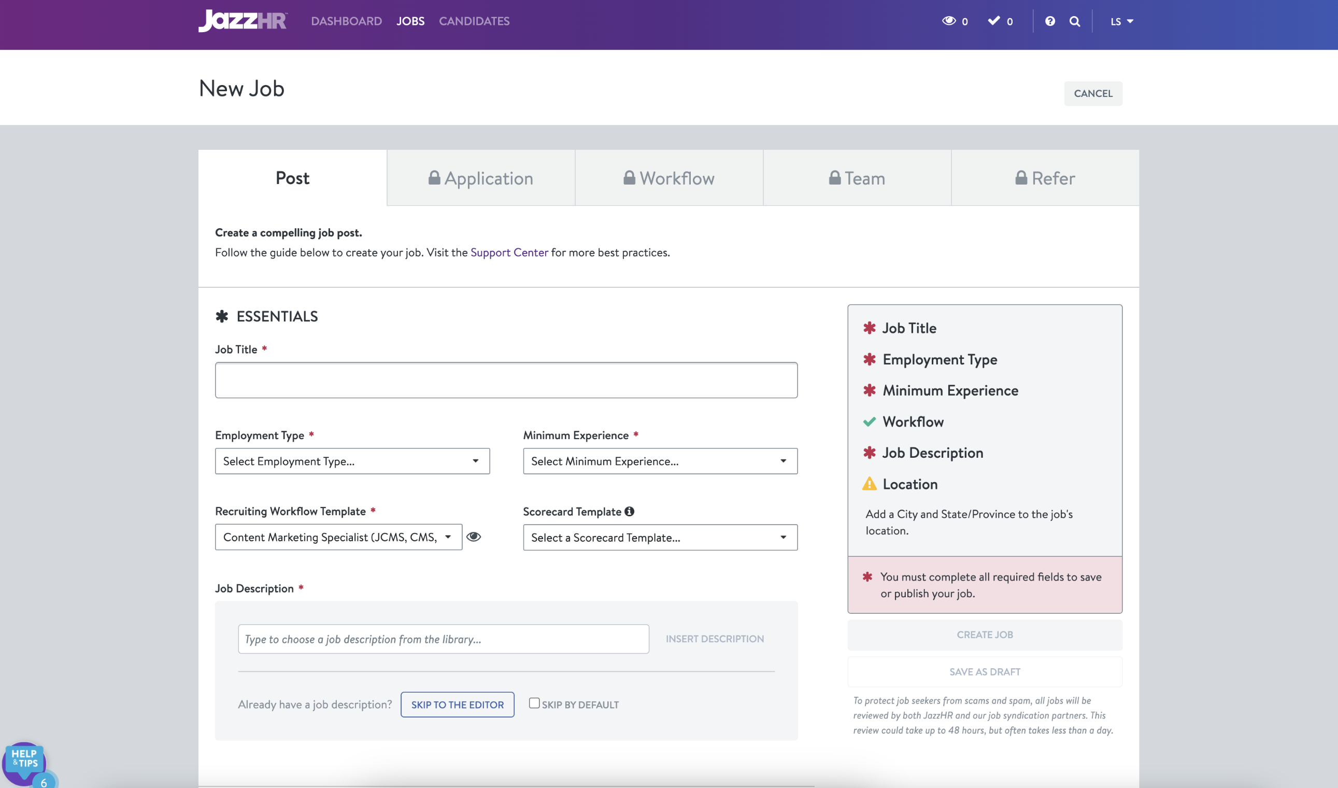Select the Post tab
Image resolution: width=1338 pixels, height=788 pixels.
[293, 178]
